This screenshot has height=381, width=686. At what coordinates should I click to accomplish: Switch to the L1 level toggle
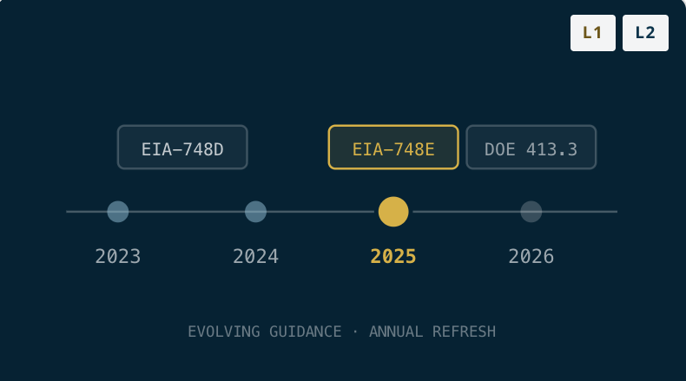593,33
